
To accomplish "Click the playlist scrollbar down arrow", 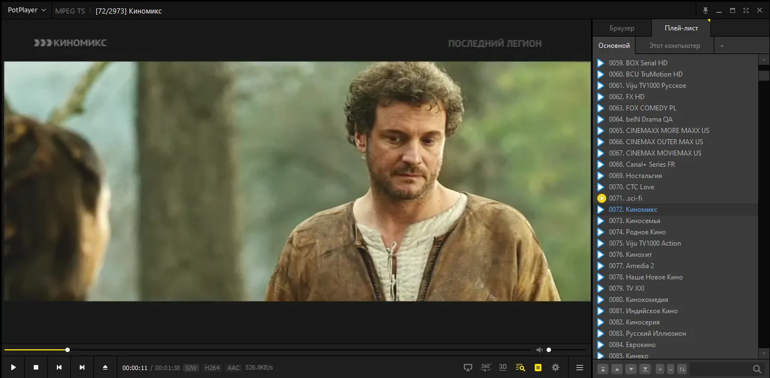I will pos(764,354).
